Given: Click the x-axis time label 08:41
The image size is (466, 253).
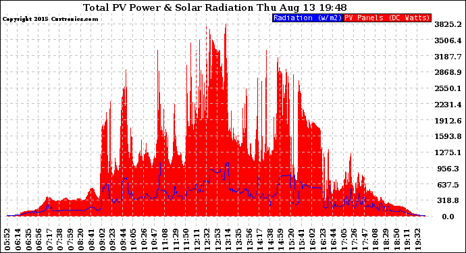Looking at the screenshot, I should pos(92,240).
